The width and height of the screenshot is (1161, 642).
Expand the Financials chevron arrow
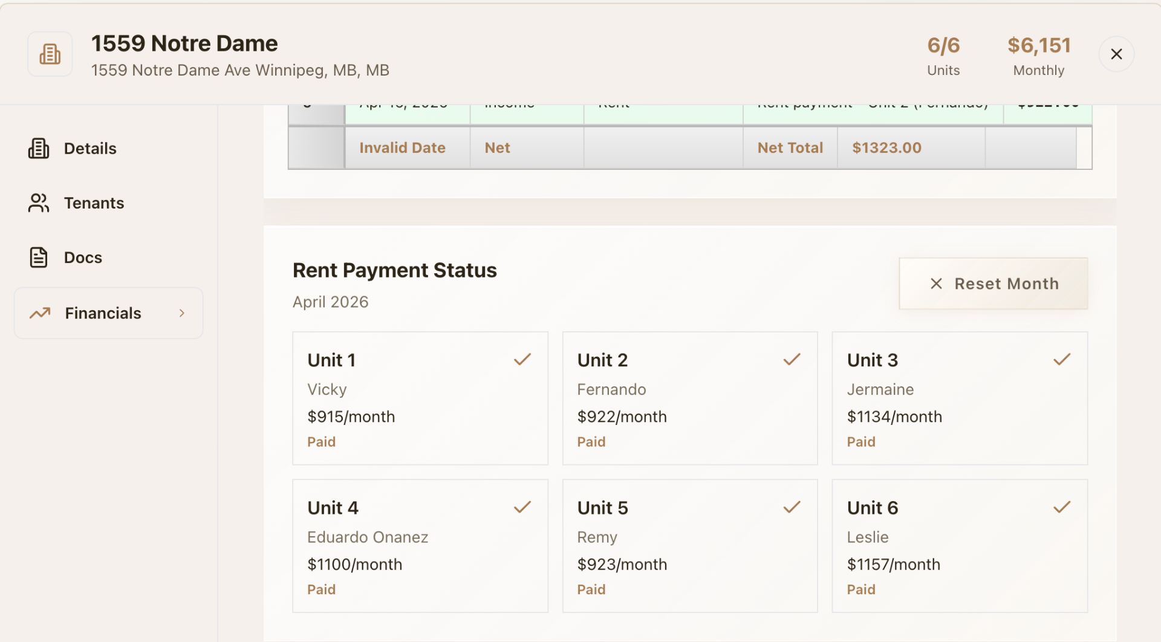182,313
